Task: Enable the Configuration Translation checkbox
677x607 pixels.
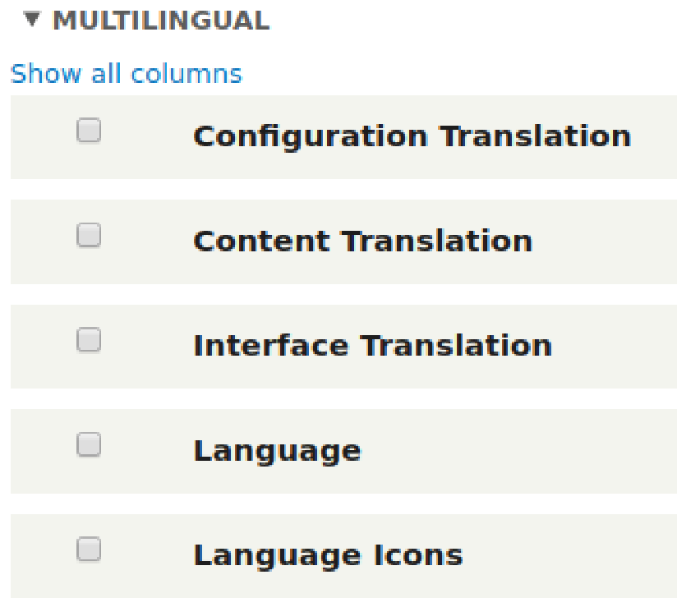Action: click(89, 131)
